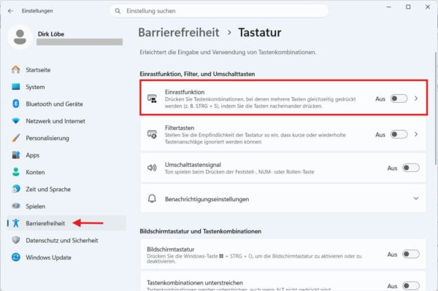Click the Filtertasten keyboard icon
Image resolution: width=438 pixels, height=291 pixels.
click(152, 134)
